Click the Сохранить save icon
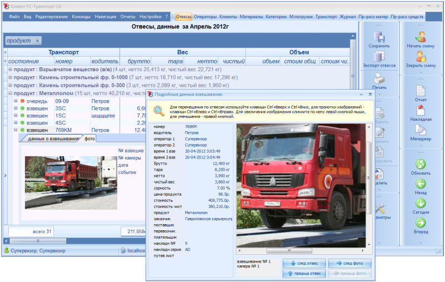Image resolution: width=445 pixels, height=282 pixels. (379, 37)
